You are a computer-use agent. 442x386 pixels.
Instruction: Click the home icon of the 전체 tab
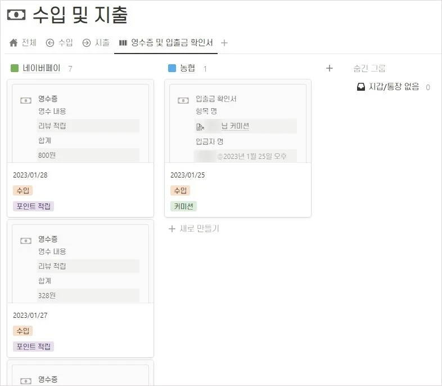pyautogui.click(x=13, y=43)
